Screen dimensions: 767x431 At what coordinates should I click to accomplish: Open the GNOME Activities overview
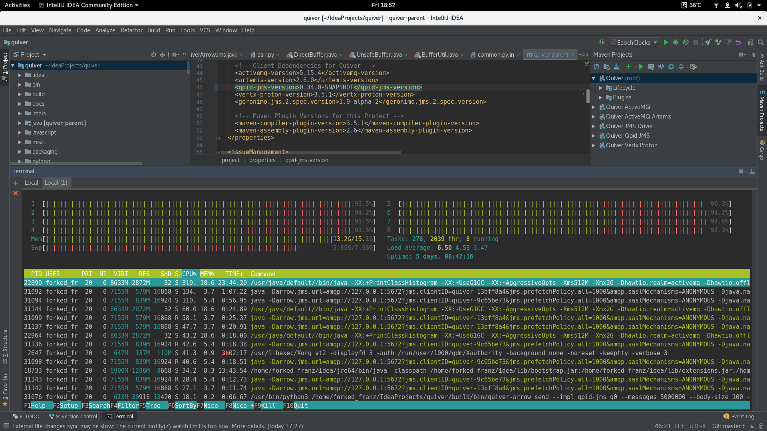(17, 5)
